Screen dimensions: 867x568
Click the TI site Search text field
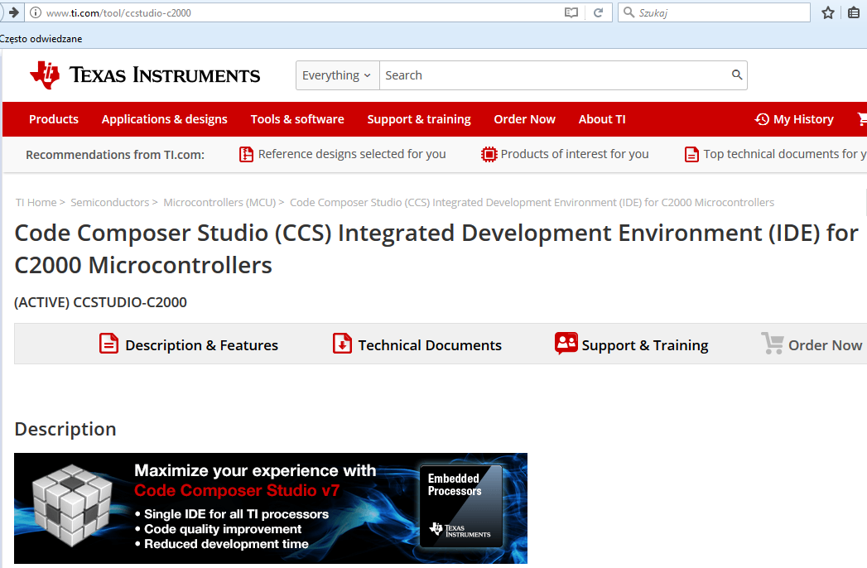[553, 75]
